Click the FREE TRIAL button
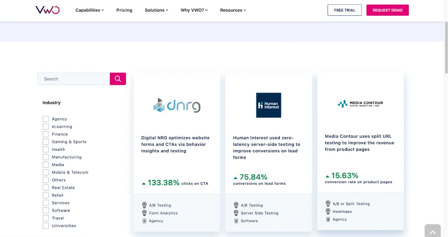The image size is (448, 237). (345, 10)
